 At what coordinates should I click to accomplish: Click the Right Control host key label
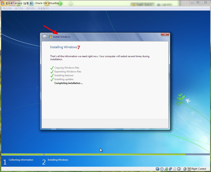199,169
